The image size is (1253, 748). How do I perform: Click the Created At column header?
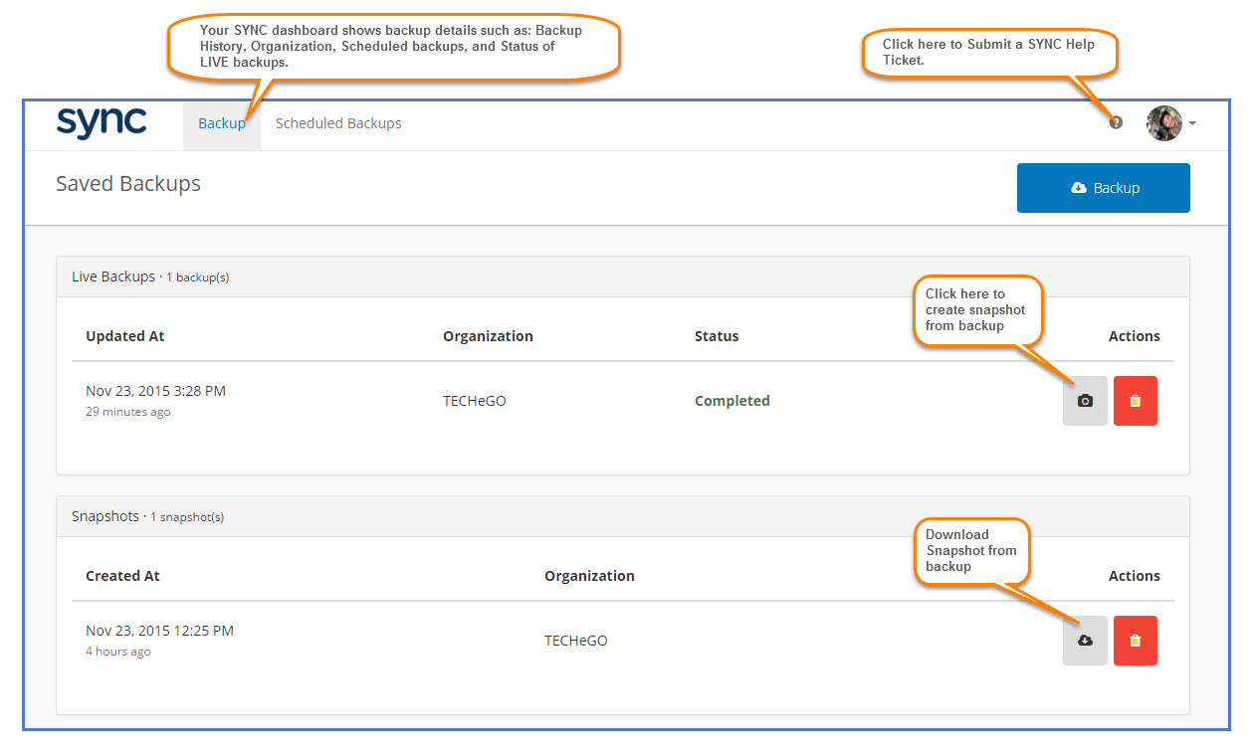click(x=122, y=576)
